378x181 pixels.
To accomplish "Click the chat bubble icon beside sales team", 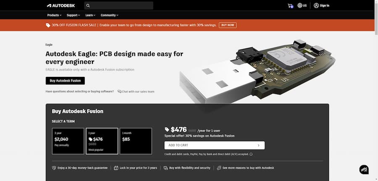I will point(119,92).
